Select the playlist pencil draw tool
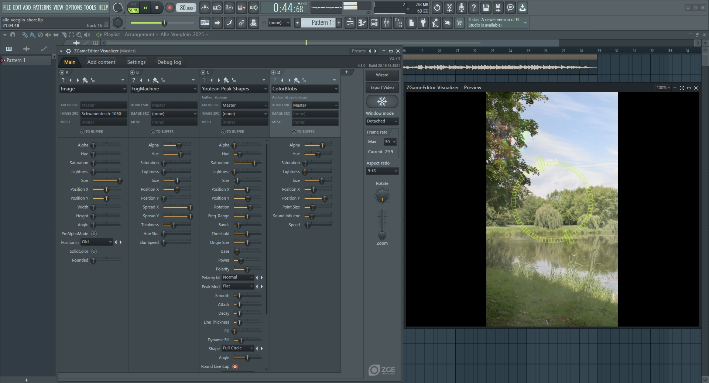This screenshot has width=709, height=383. click(x=25, y=35)
